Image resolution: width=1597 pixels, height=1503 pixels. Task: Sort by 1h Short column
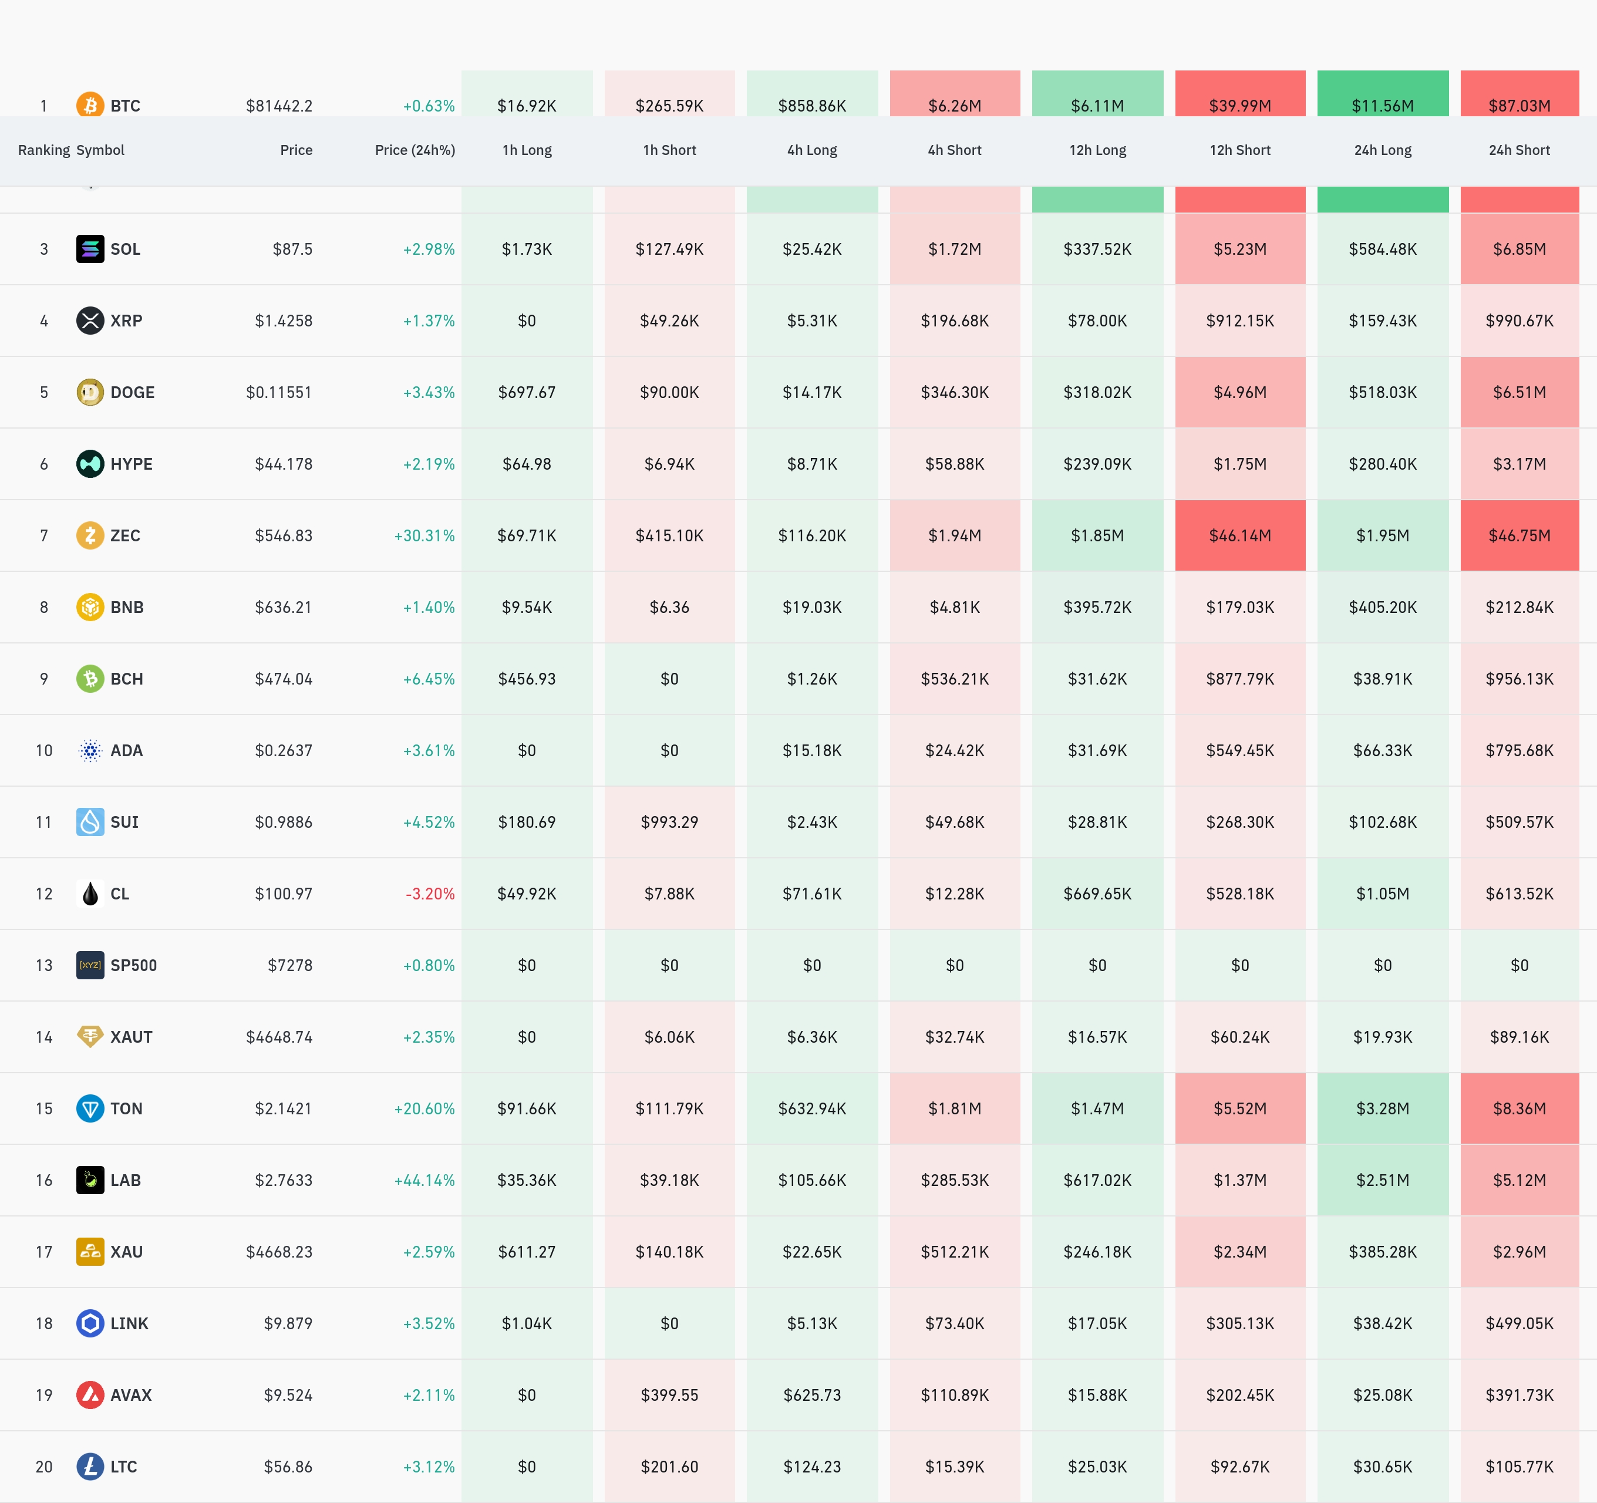click(x=670, y=150)
